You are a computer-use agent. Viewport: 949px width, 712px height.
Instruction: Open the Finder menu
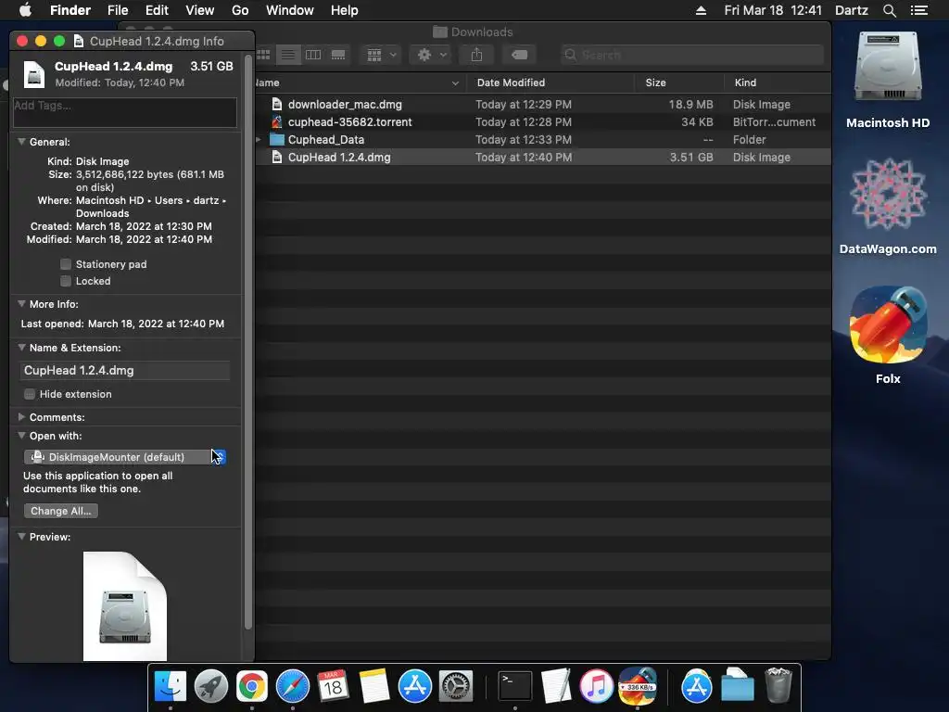pos(70,10)
